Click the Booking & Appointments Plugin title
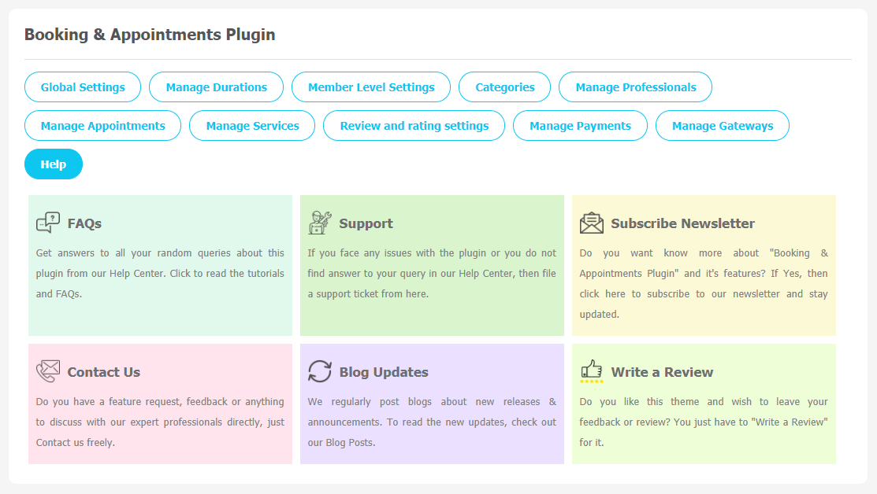877x494 pixels. pos(150,35)
